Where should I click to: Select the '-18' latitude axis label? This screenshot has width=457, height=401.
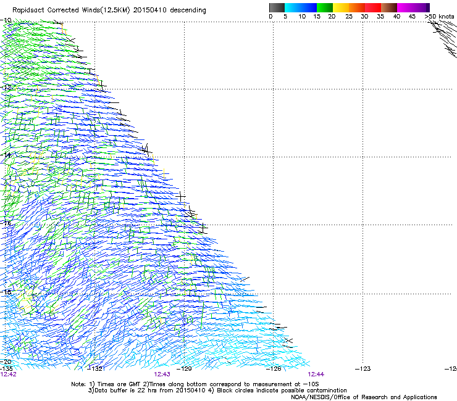[6, 292]
